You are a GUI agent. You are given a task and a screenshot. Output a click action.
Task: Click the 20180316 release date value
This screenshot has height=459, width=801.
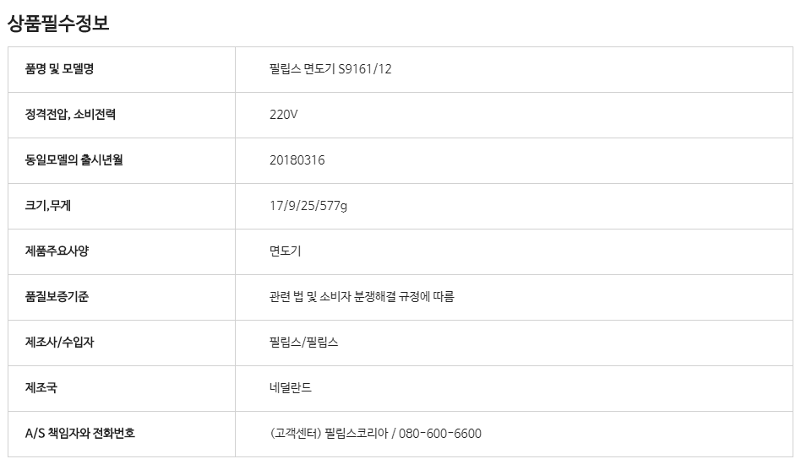coord(297,160)
